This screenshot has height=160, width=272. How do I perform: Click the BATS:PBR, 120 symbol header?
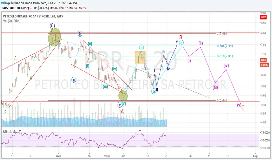click(11, 8)
